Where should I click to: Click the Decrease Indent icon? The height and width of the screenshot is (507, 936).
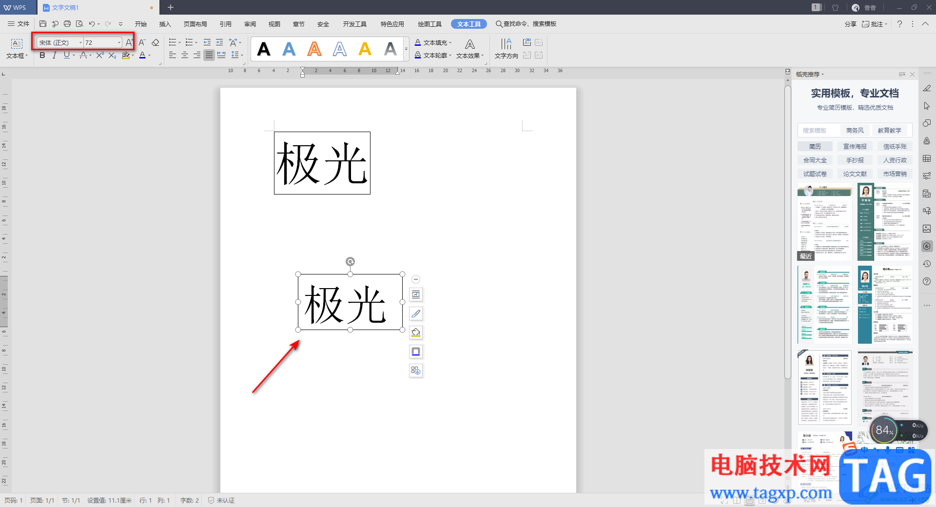(207, 42)
